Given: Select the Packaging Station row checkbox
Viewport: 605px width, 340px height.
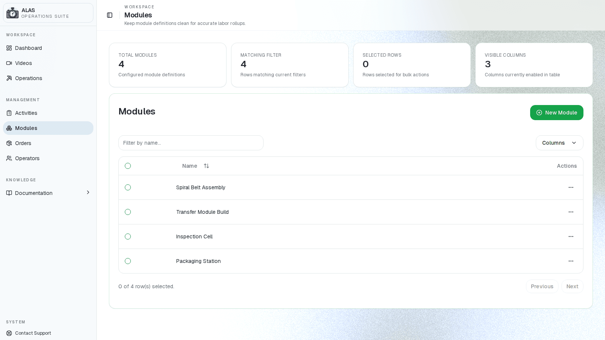Looking at the screenshot, I should coord(128,261).
